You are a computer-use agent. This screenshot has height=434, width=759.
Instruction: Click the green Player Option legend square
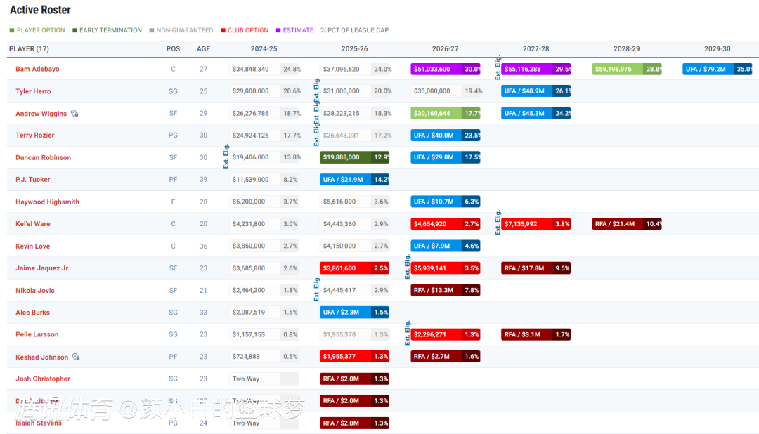click(12, 30)
